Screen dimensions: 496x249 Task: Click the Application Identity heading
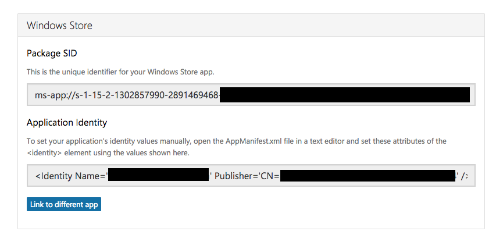(x=67, y=123)
